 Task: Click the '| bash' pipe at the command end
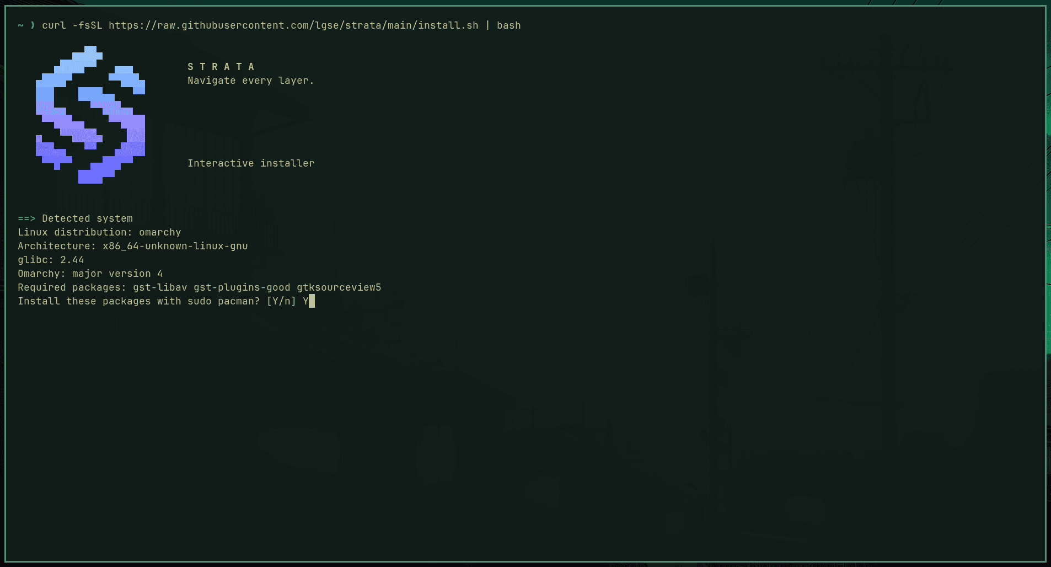[x=503, y=25]
